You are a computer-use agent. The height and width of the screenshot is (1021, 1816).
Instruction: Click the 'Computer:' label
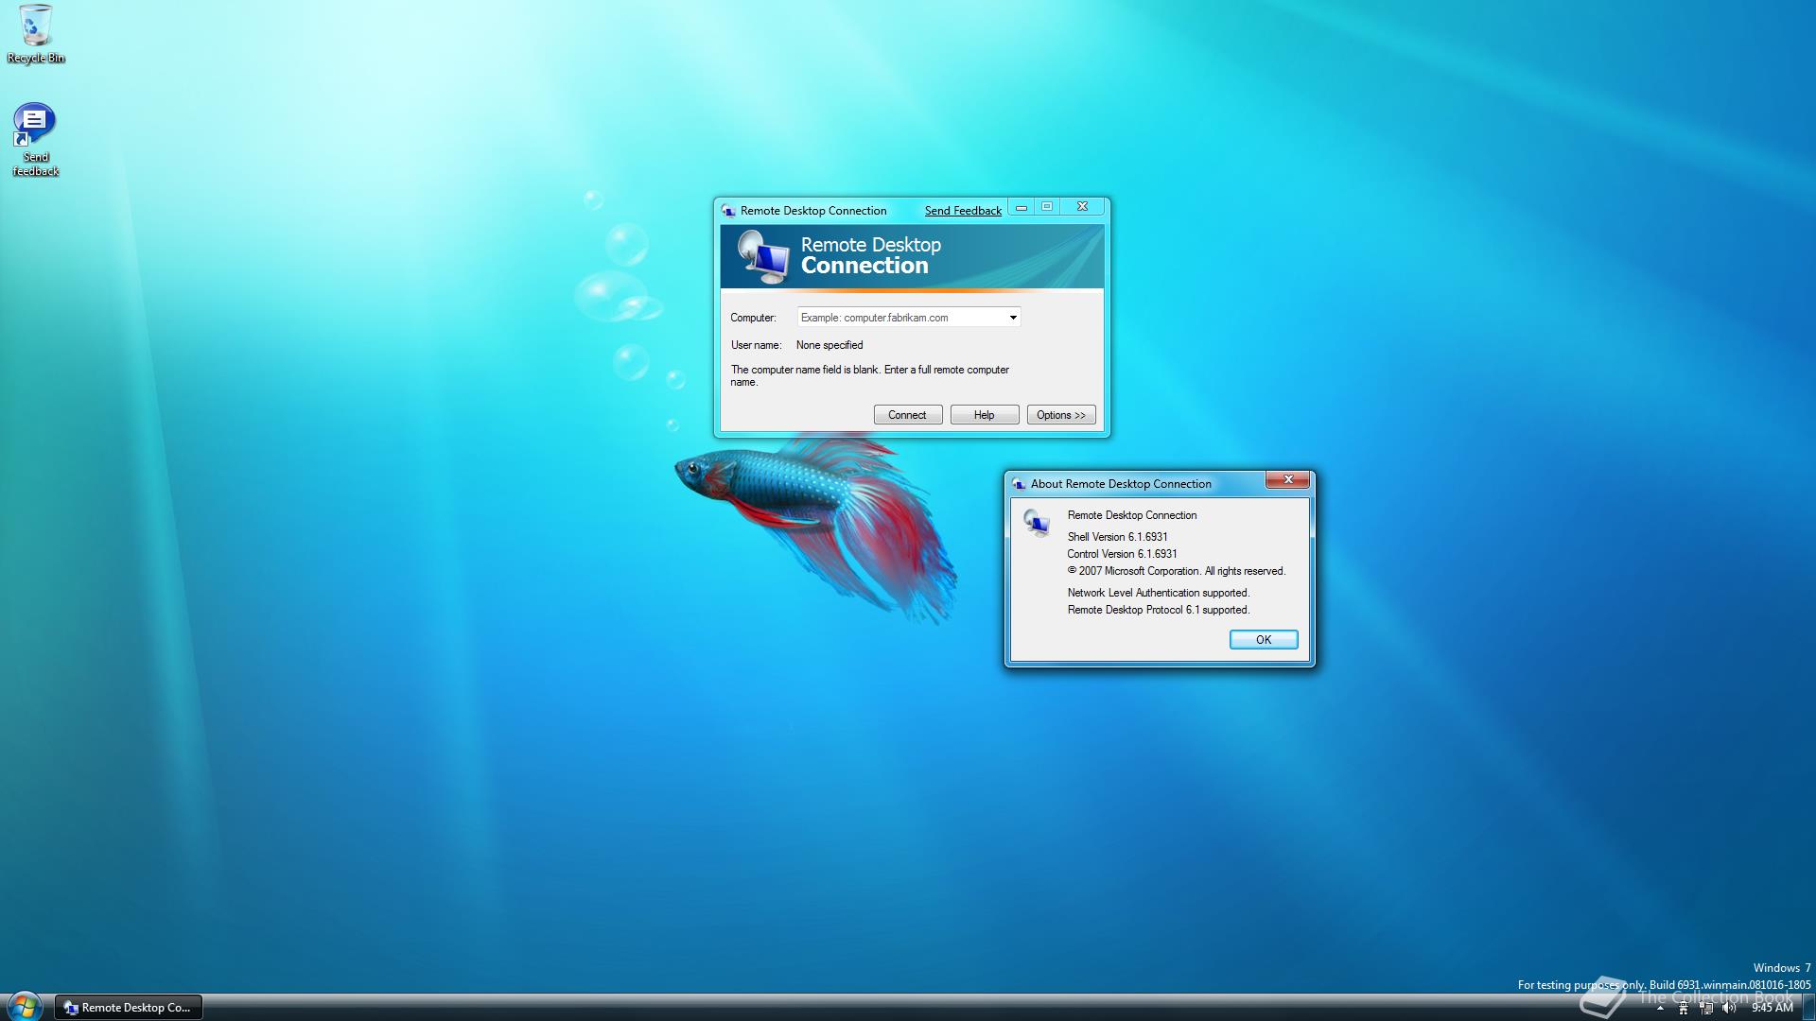(753, 318)
